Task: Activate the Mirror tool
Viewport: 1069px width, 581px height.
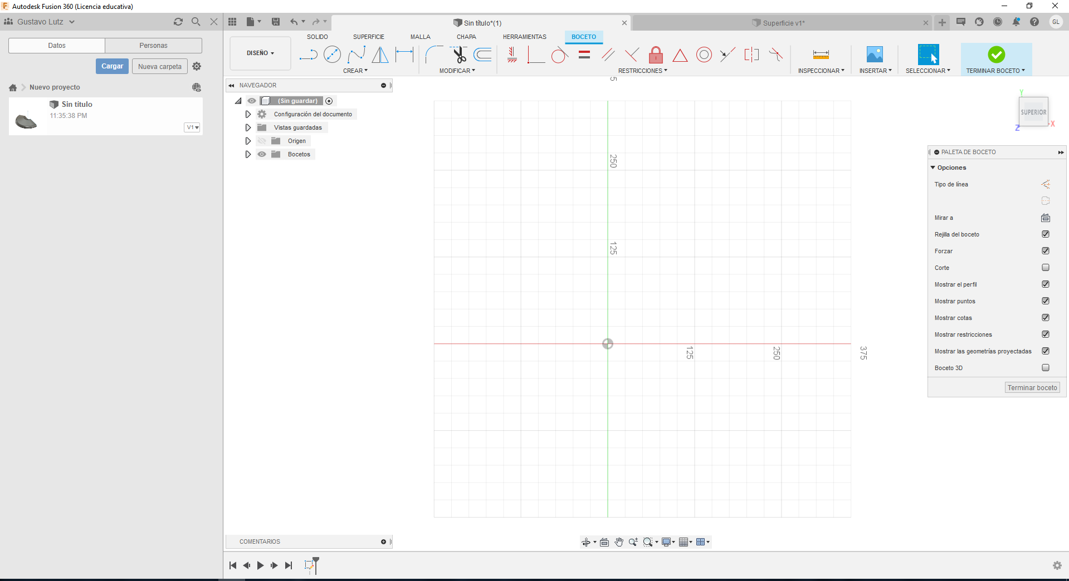Action: [x=380, y=55]
